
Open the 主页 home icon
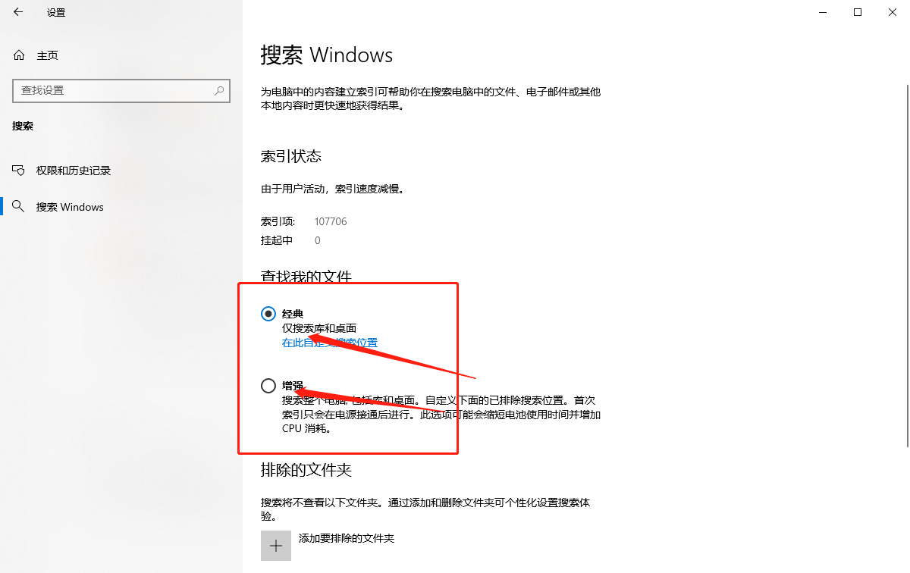19,55
